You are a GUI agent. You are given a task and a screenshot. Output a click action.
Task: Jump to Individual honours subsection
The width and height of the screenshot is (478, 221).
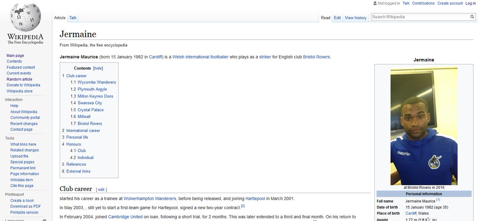86,157
